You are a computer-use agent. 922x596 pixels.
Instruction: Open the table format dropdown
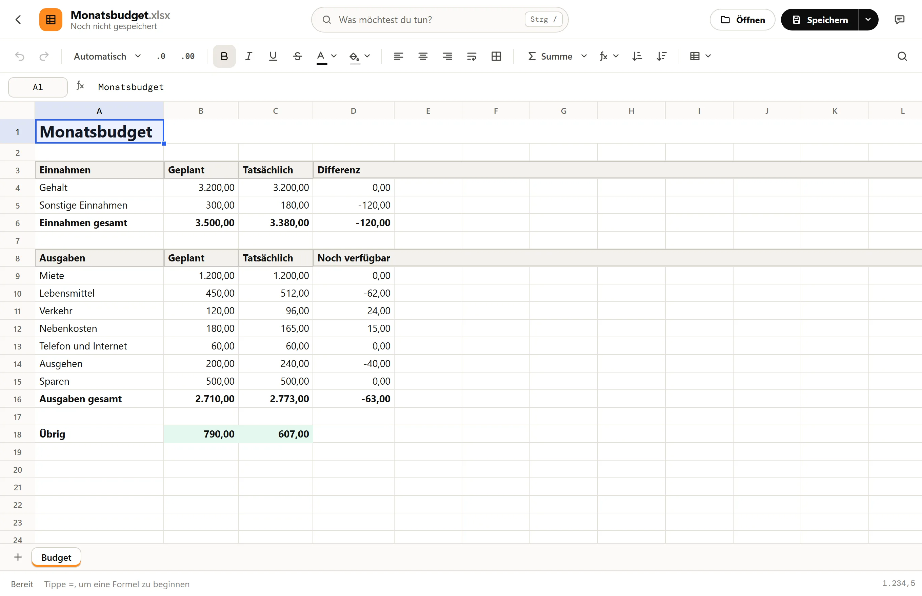pyautogui.click(x=700, y=57)
